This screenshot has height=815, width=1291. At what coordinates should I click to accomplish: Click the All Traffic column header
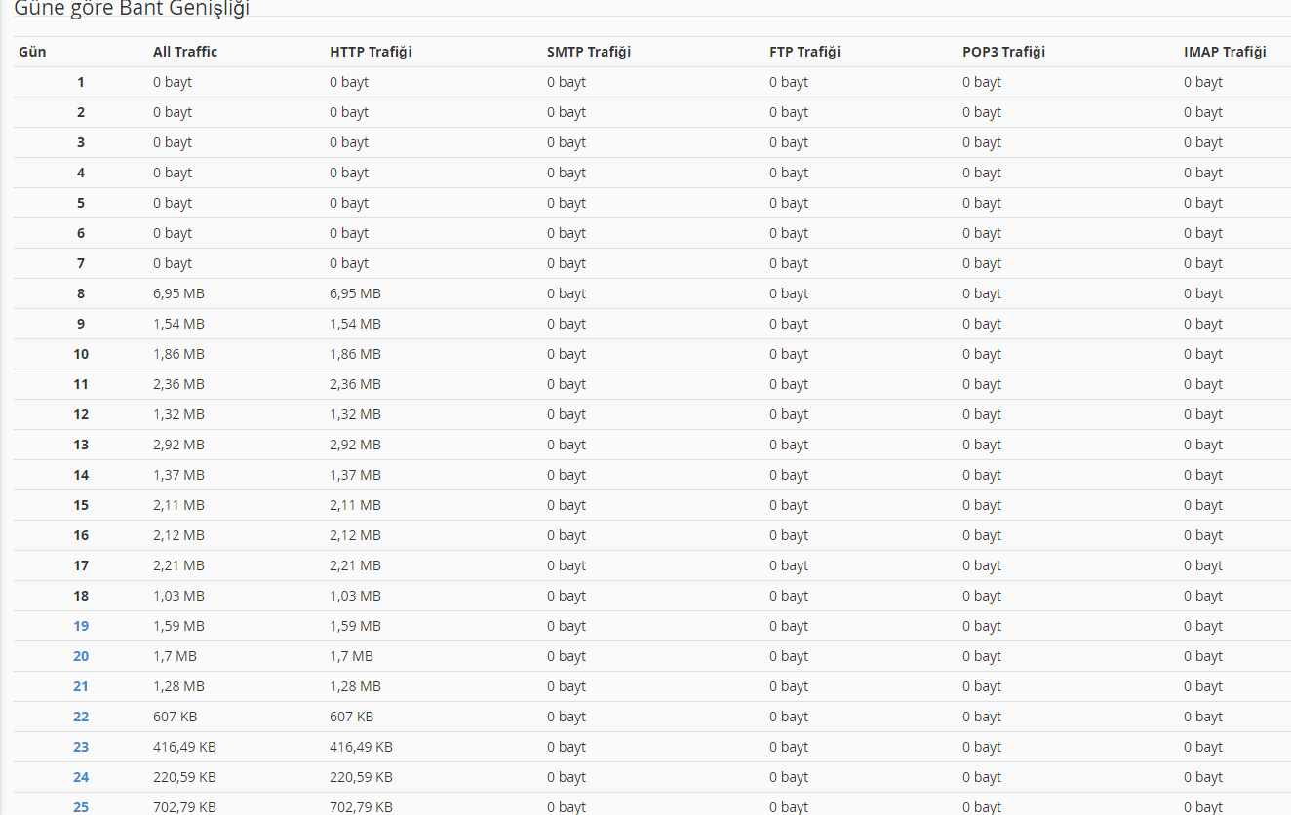click(x=185, y=52)
